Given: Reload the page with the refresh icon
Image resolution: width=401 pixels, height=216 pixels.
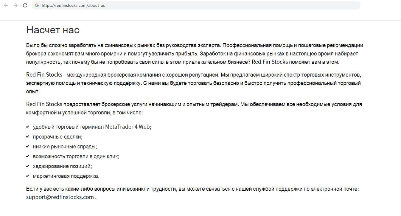Looking at the screenshot, I should (25, 5).
